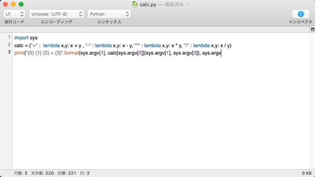Click the インスペクタ toolbar label
The height and width of the screenshot is (177, 315).
point(301,22)
